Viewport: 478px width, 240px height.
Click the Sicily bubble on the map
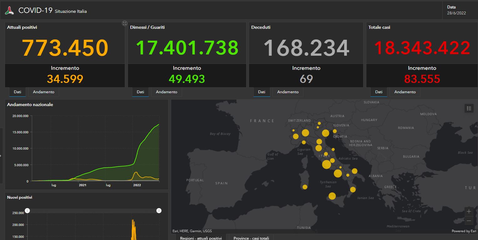pyautogui.click(x=332, y=196)
